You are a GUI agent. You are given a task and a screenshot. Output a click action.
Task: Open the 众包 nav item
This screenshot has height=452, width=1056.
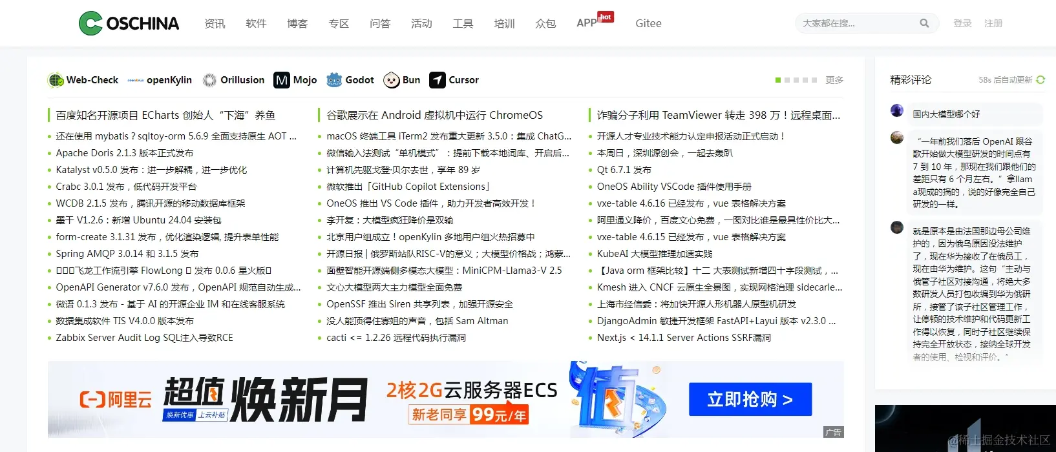click(x=545, y=23)
